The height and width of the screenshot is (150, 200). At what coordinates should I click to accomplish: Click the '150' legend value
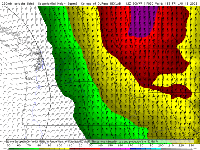pos(110,145)
